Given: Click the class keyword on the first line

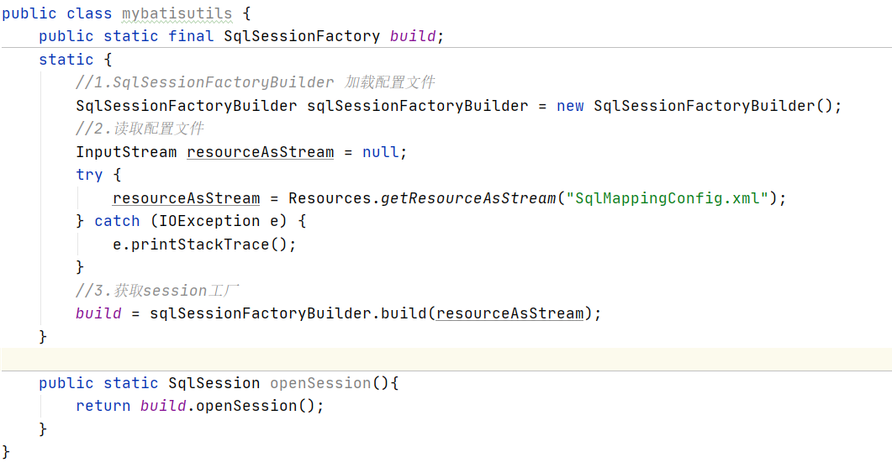Looking at the screenshot, I should 89,13.
